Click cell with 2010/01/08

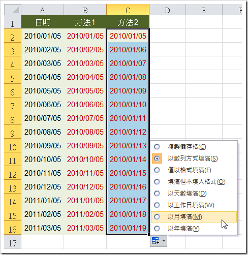pos(128,77)
